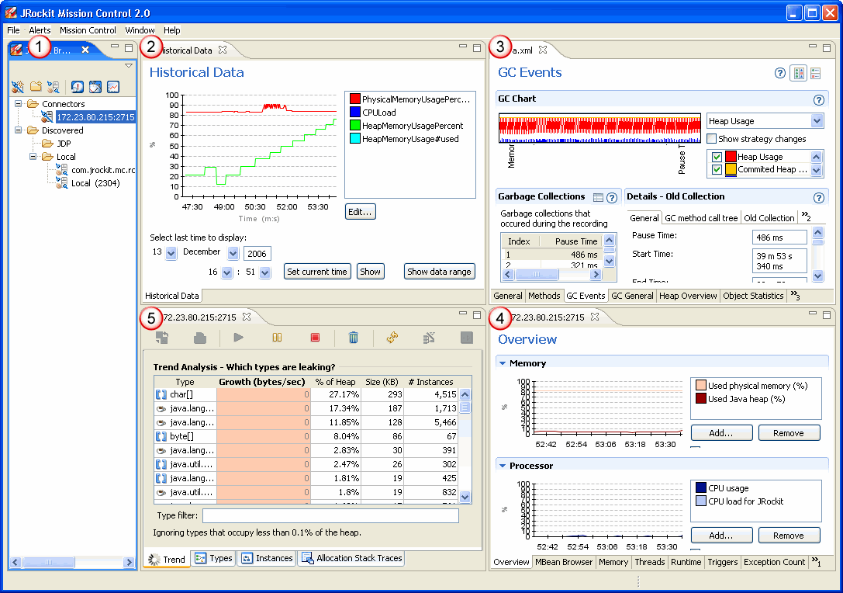Click Show data range button
This screenshot has width=843, height=593.
point(439,272)
